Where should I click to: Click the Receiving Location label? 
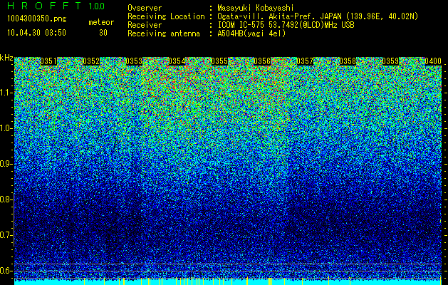tap(166, 16)
